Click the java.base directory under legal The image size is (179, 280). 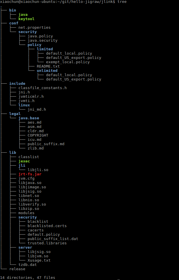pos(28,118)
